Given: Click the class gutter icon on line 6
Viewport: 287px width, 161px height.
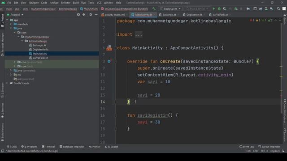Looking at the screenshot, I should 109,48.
